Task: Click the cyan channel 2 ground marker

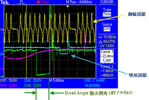Action: [2, 54]
